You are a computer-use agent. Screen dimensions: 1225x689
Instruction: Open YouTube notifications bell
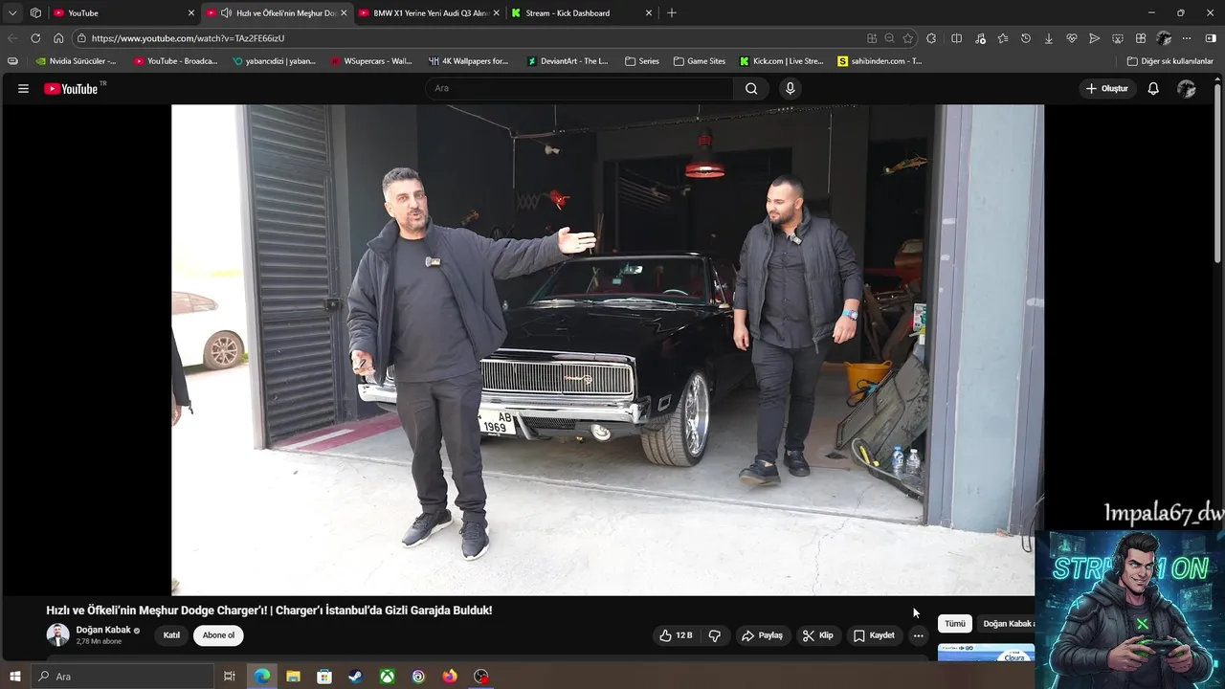coord(1153,88)
